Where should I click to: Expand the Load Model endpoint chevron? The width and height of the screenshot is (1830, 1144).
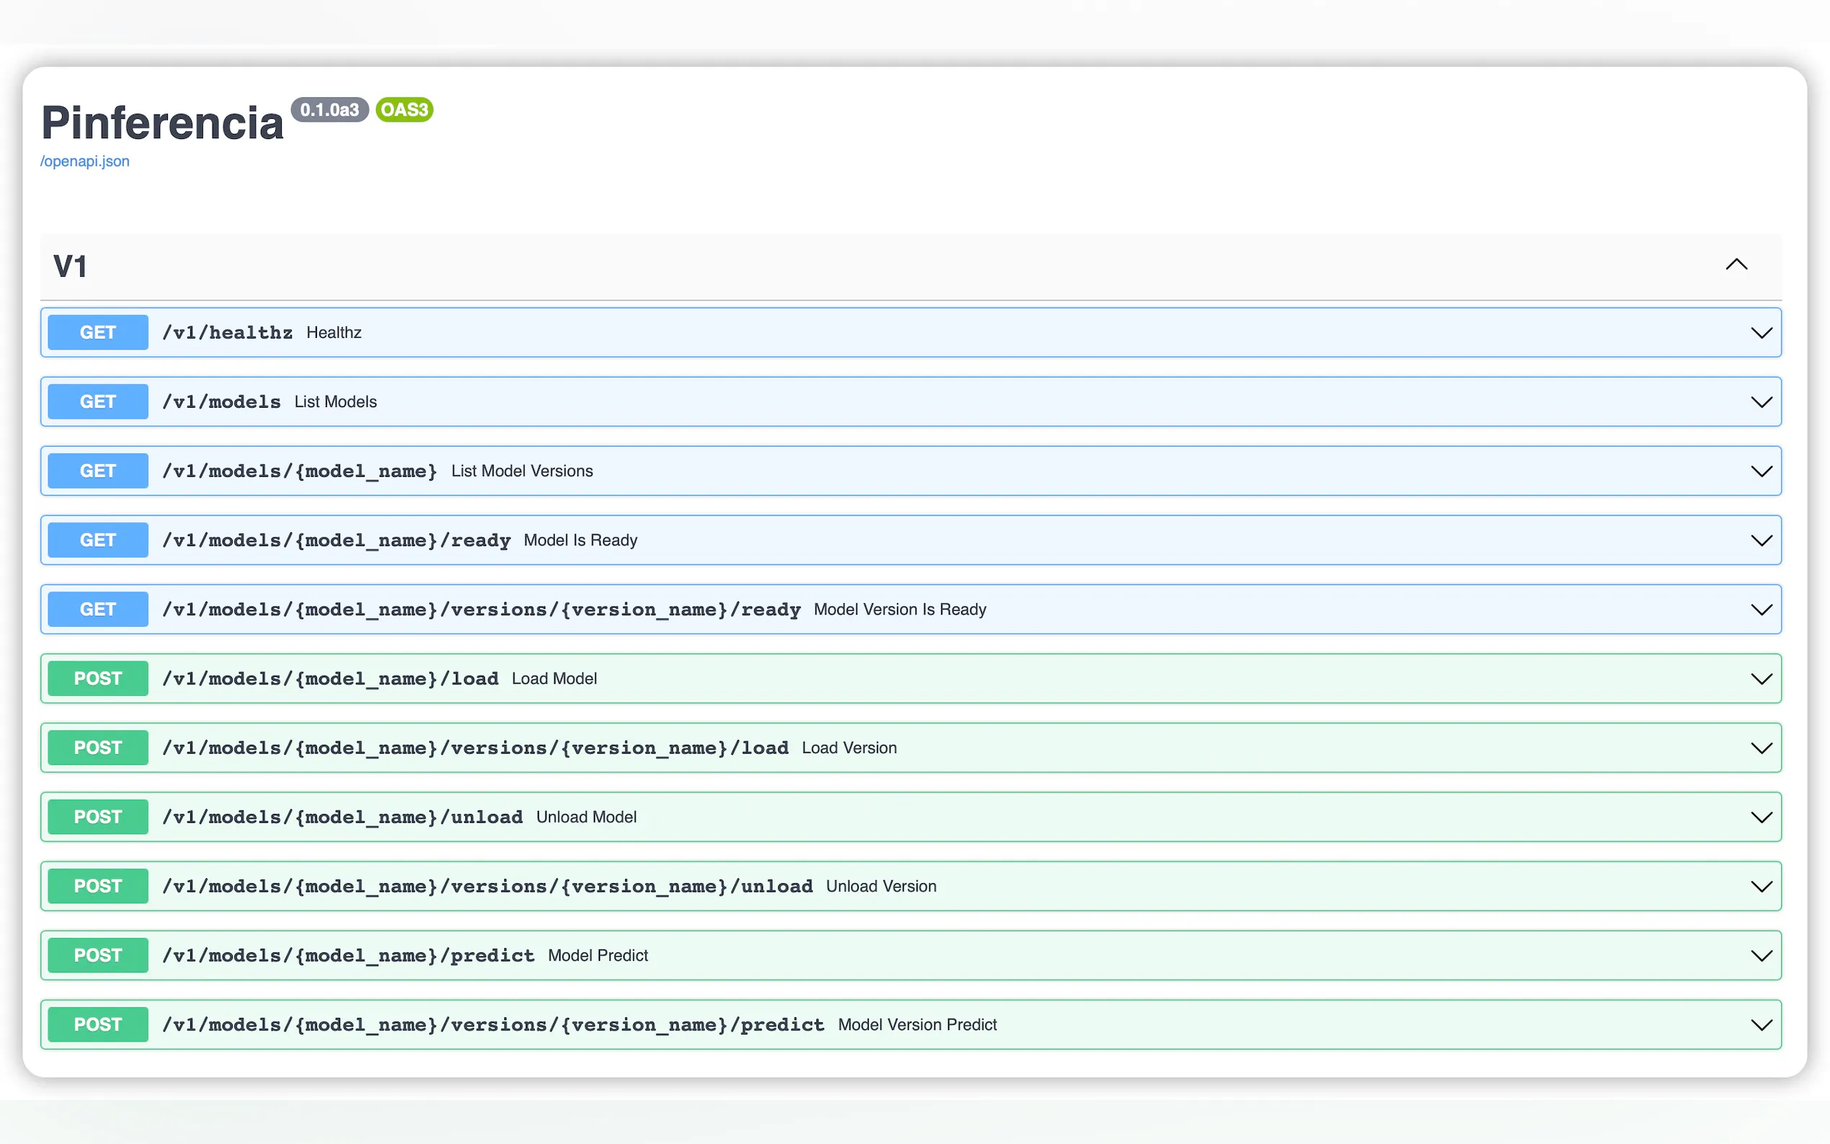click(1761, 679)
